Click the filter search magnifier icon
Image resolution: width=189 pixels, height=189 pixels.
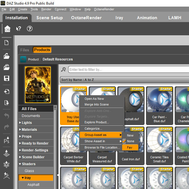pyautogui.click(x=63, y=69)
